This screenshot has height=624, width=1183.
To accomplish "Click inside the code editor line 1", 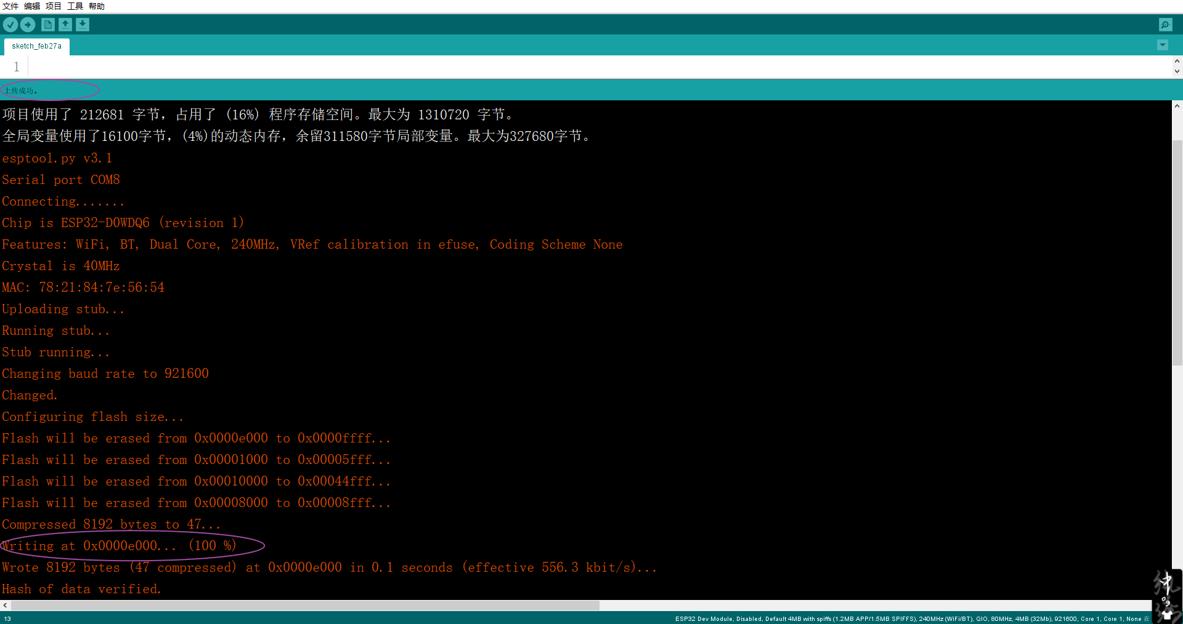I will tap(123, 66).
